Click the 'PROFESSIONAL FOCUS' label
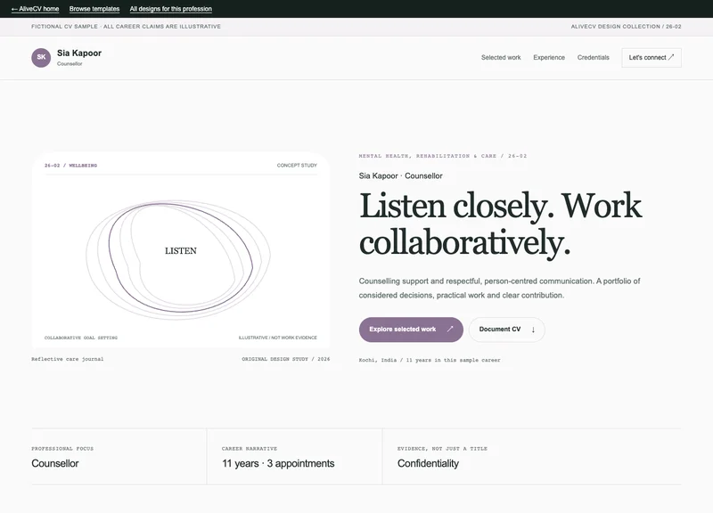713x513 pixels. click(x=62, y=449)
